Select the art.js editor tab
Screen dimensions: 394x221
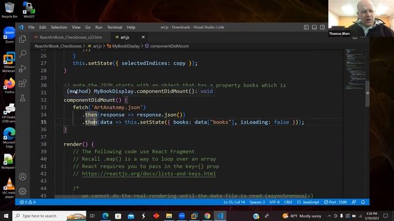124,37
